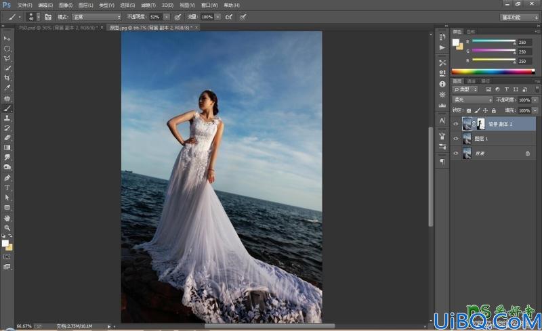This screenshot has height=331, width=542.
Task: Select the Polygonal Lasso tool
Action: click(x=7, y=58)
